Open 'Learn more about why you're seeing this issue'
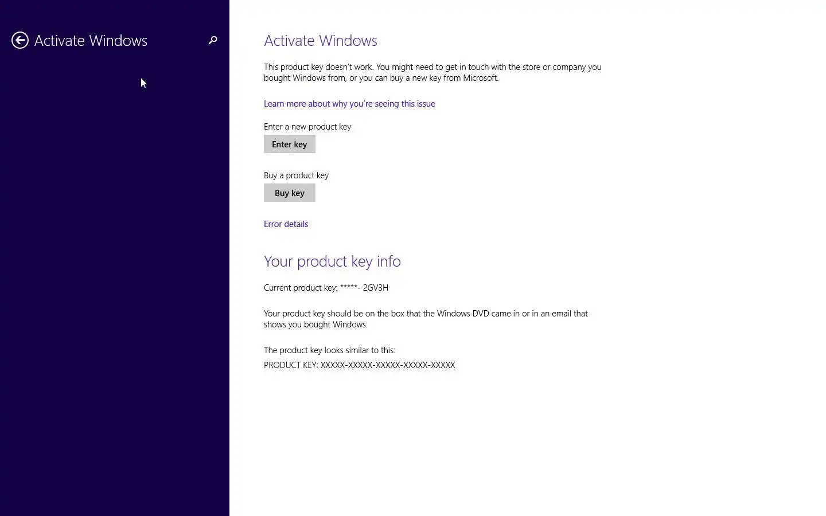Screen dimensions: 826x516 click(349, 104)
